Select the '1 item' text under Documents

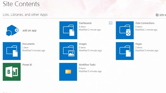(25, 48)
